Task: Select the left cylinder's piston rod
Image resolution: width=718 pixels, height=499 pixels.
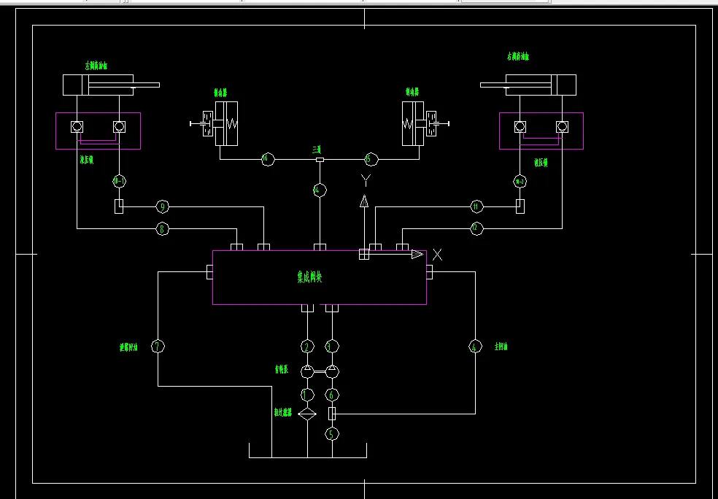Action: point(123,85)
